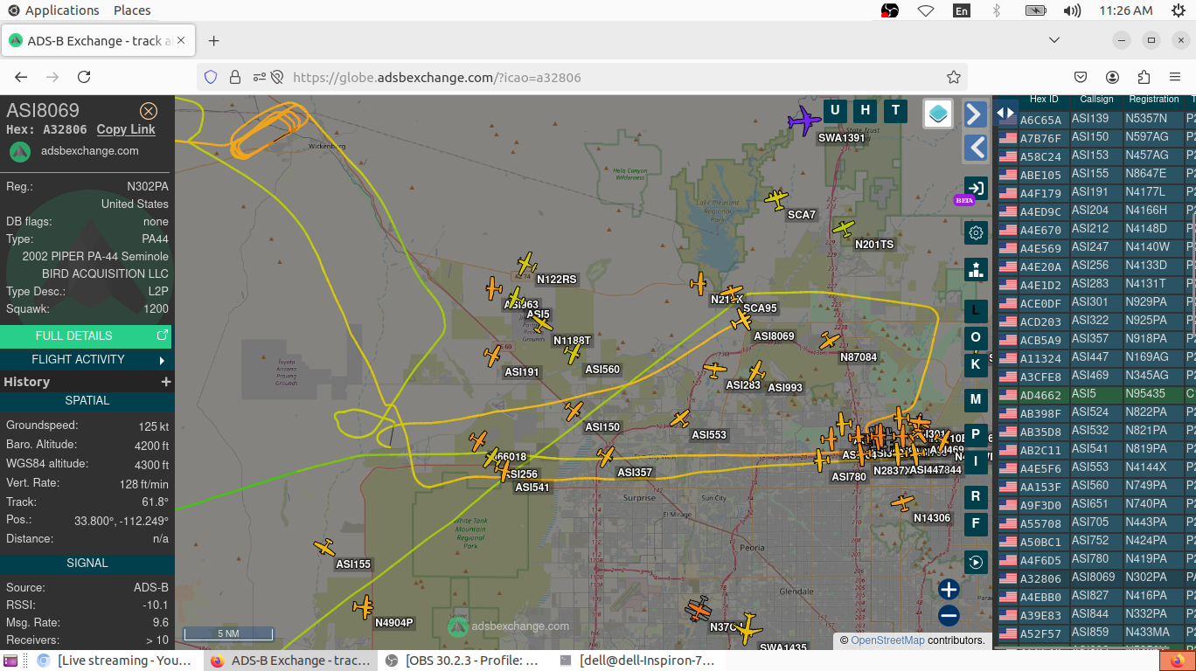Select the N201TS aircraft icon

click(x=844, y=229)
